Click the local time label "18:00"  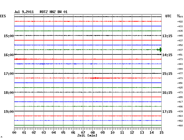click(9, 93)
